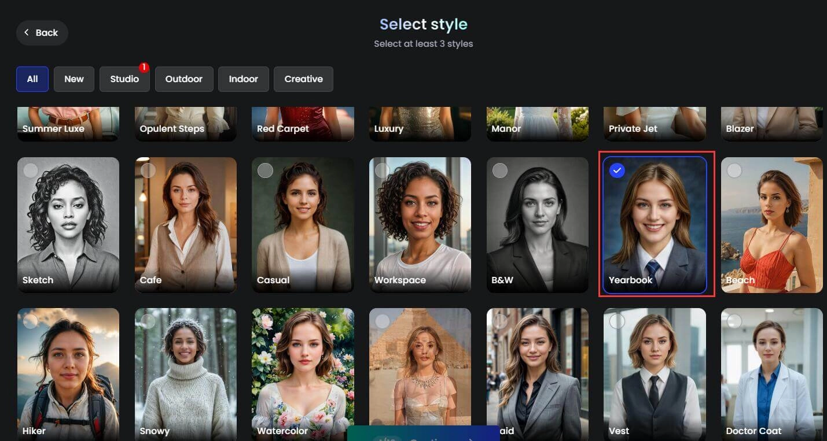Pick the Vest portrait thumbnail
Viewport: 827px width, 441px height.
click(x=655, y=375)
